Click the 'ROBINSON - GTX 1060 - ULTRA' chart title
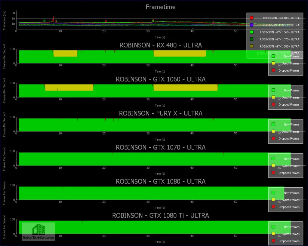This screenshot has width=308, height=246. [x=161, y=79]
